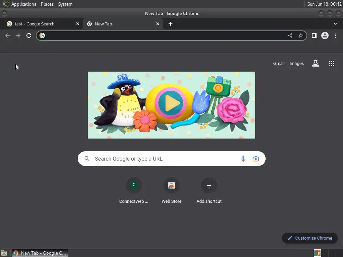Toggle the Chrome side panel
Viewport: 343px width, 257px height.
pyautogui.click(x=314, y=35)
